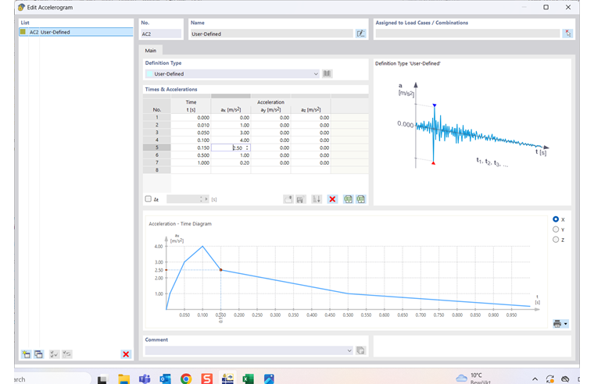Click the first Excel export icon
Viewport: 594px width, 384px height.
pos(348,199)
